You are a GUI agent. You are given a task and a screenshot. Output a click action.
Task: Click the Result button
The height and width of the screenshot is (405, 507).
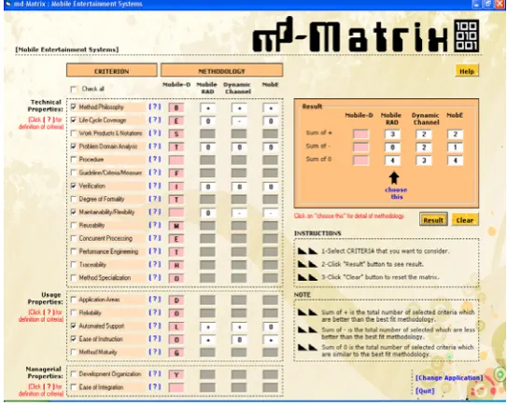coord(433,220)
